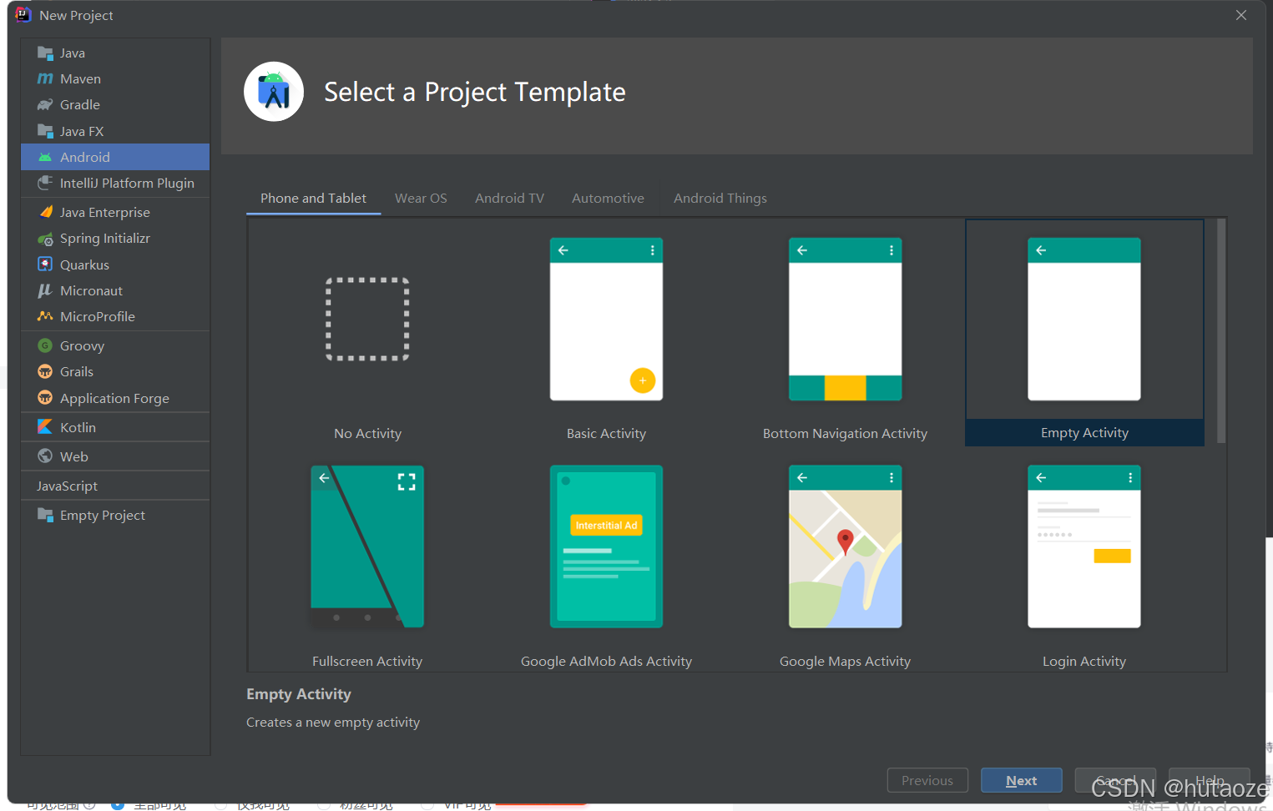Choose Bottom Navigation Activity template
The height and width of the screenshot is (811, 1273).
coord(845,333)
